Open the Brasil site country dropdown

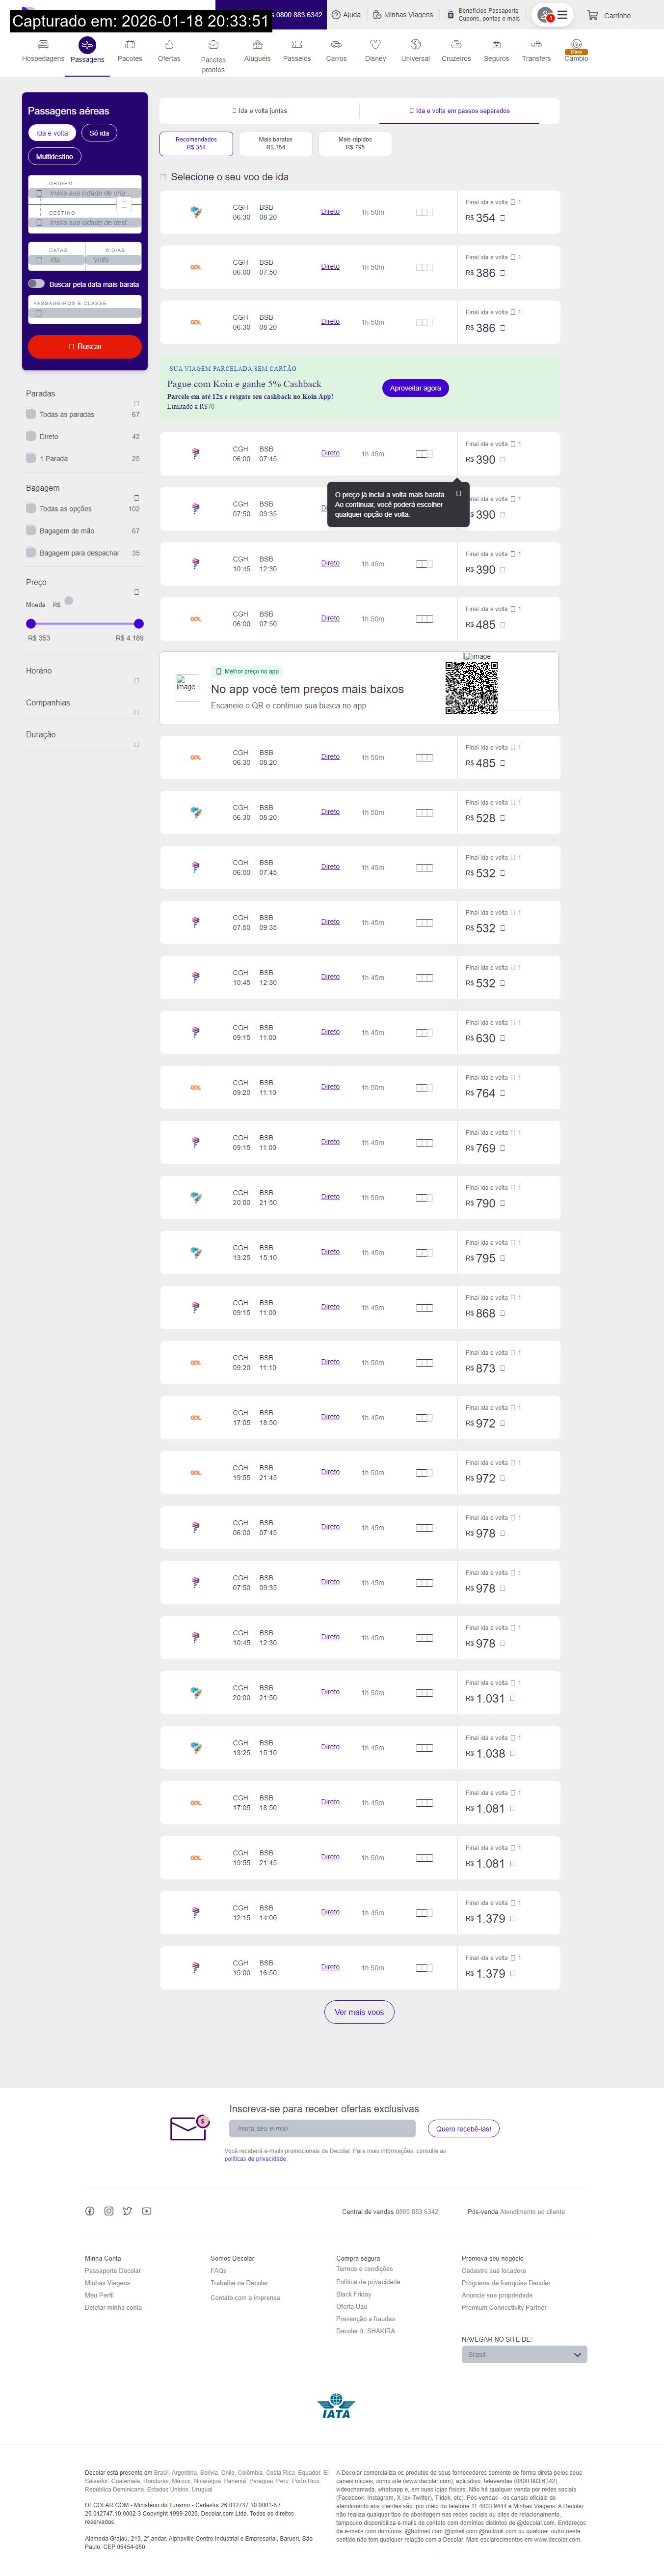[x=523, y=2355]
